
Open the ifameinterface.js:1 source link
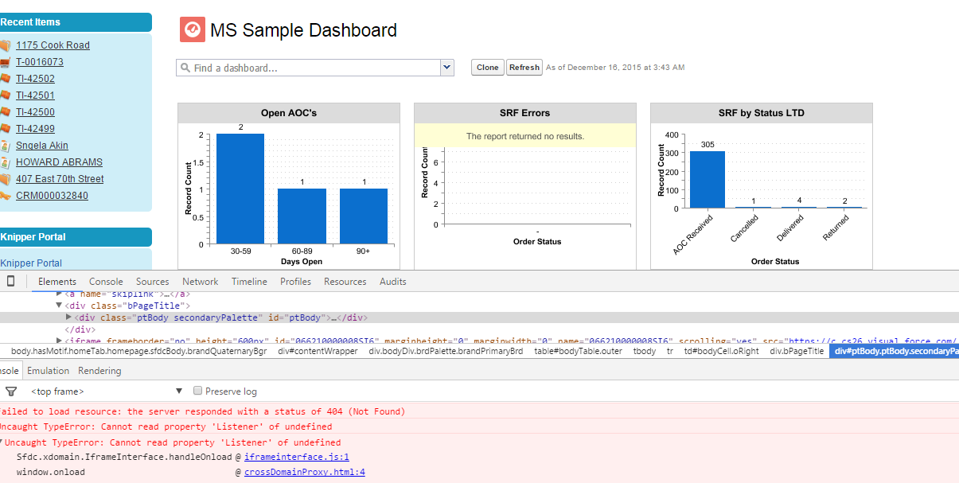tap(296, 457)
